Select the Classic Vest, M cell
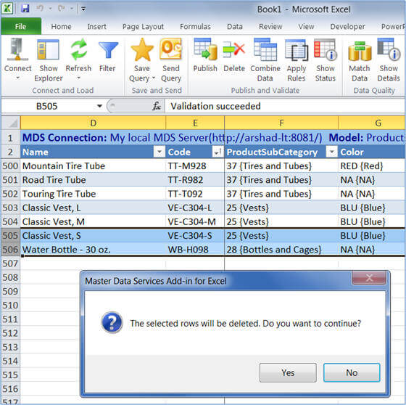The width and height of the screenshot is (406, 405). 93,222
